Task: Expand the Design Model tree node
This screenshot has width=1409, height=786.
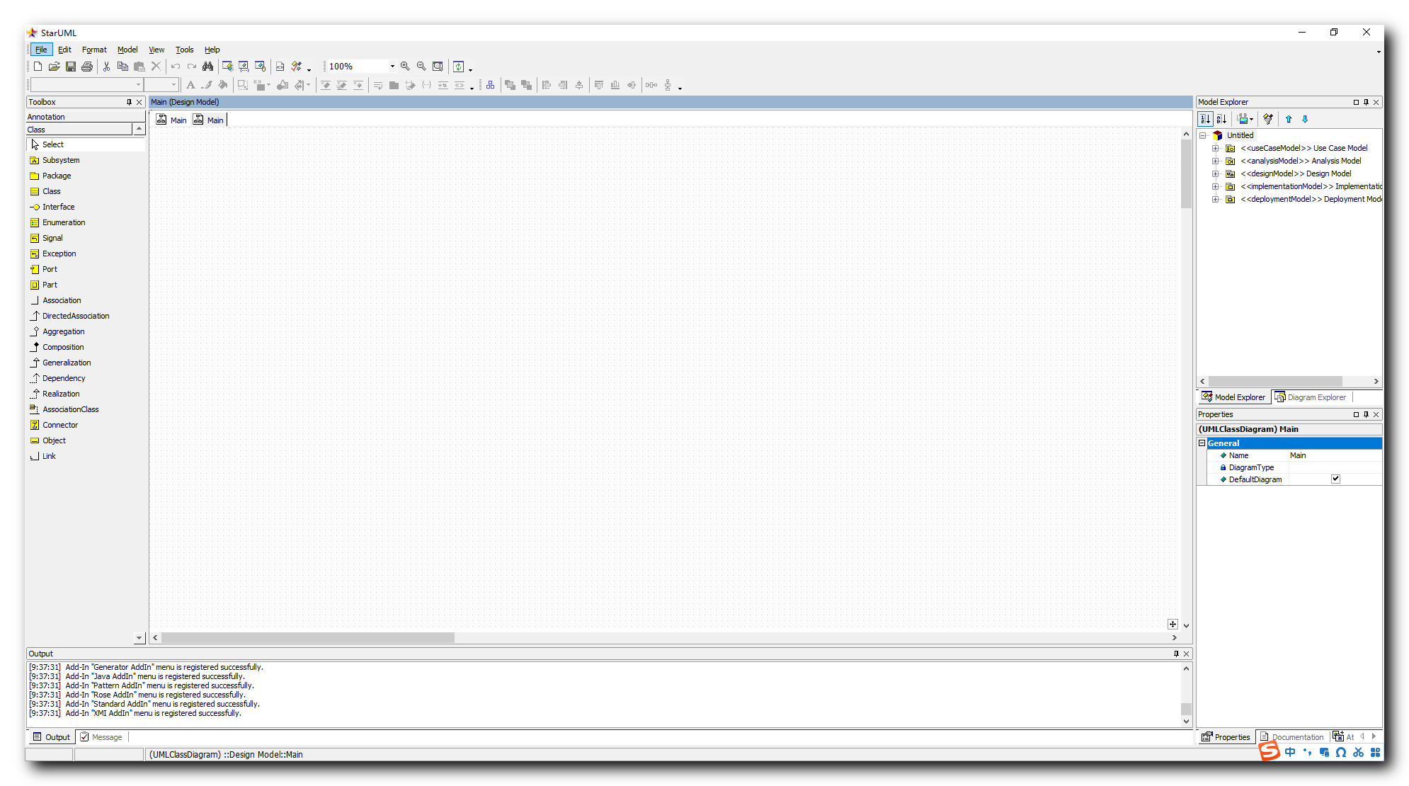Action: pyautogui.click(x=1216, y=173)
